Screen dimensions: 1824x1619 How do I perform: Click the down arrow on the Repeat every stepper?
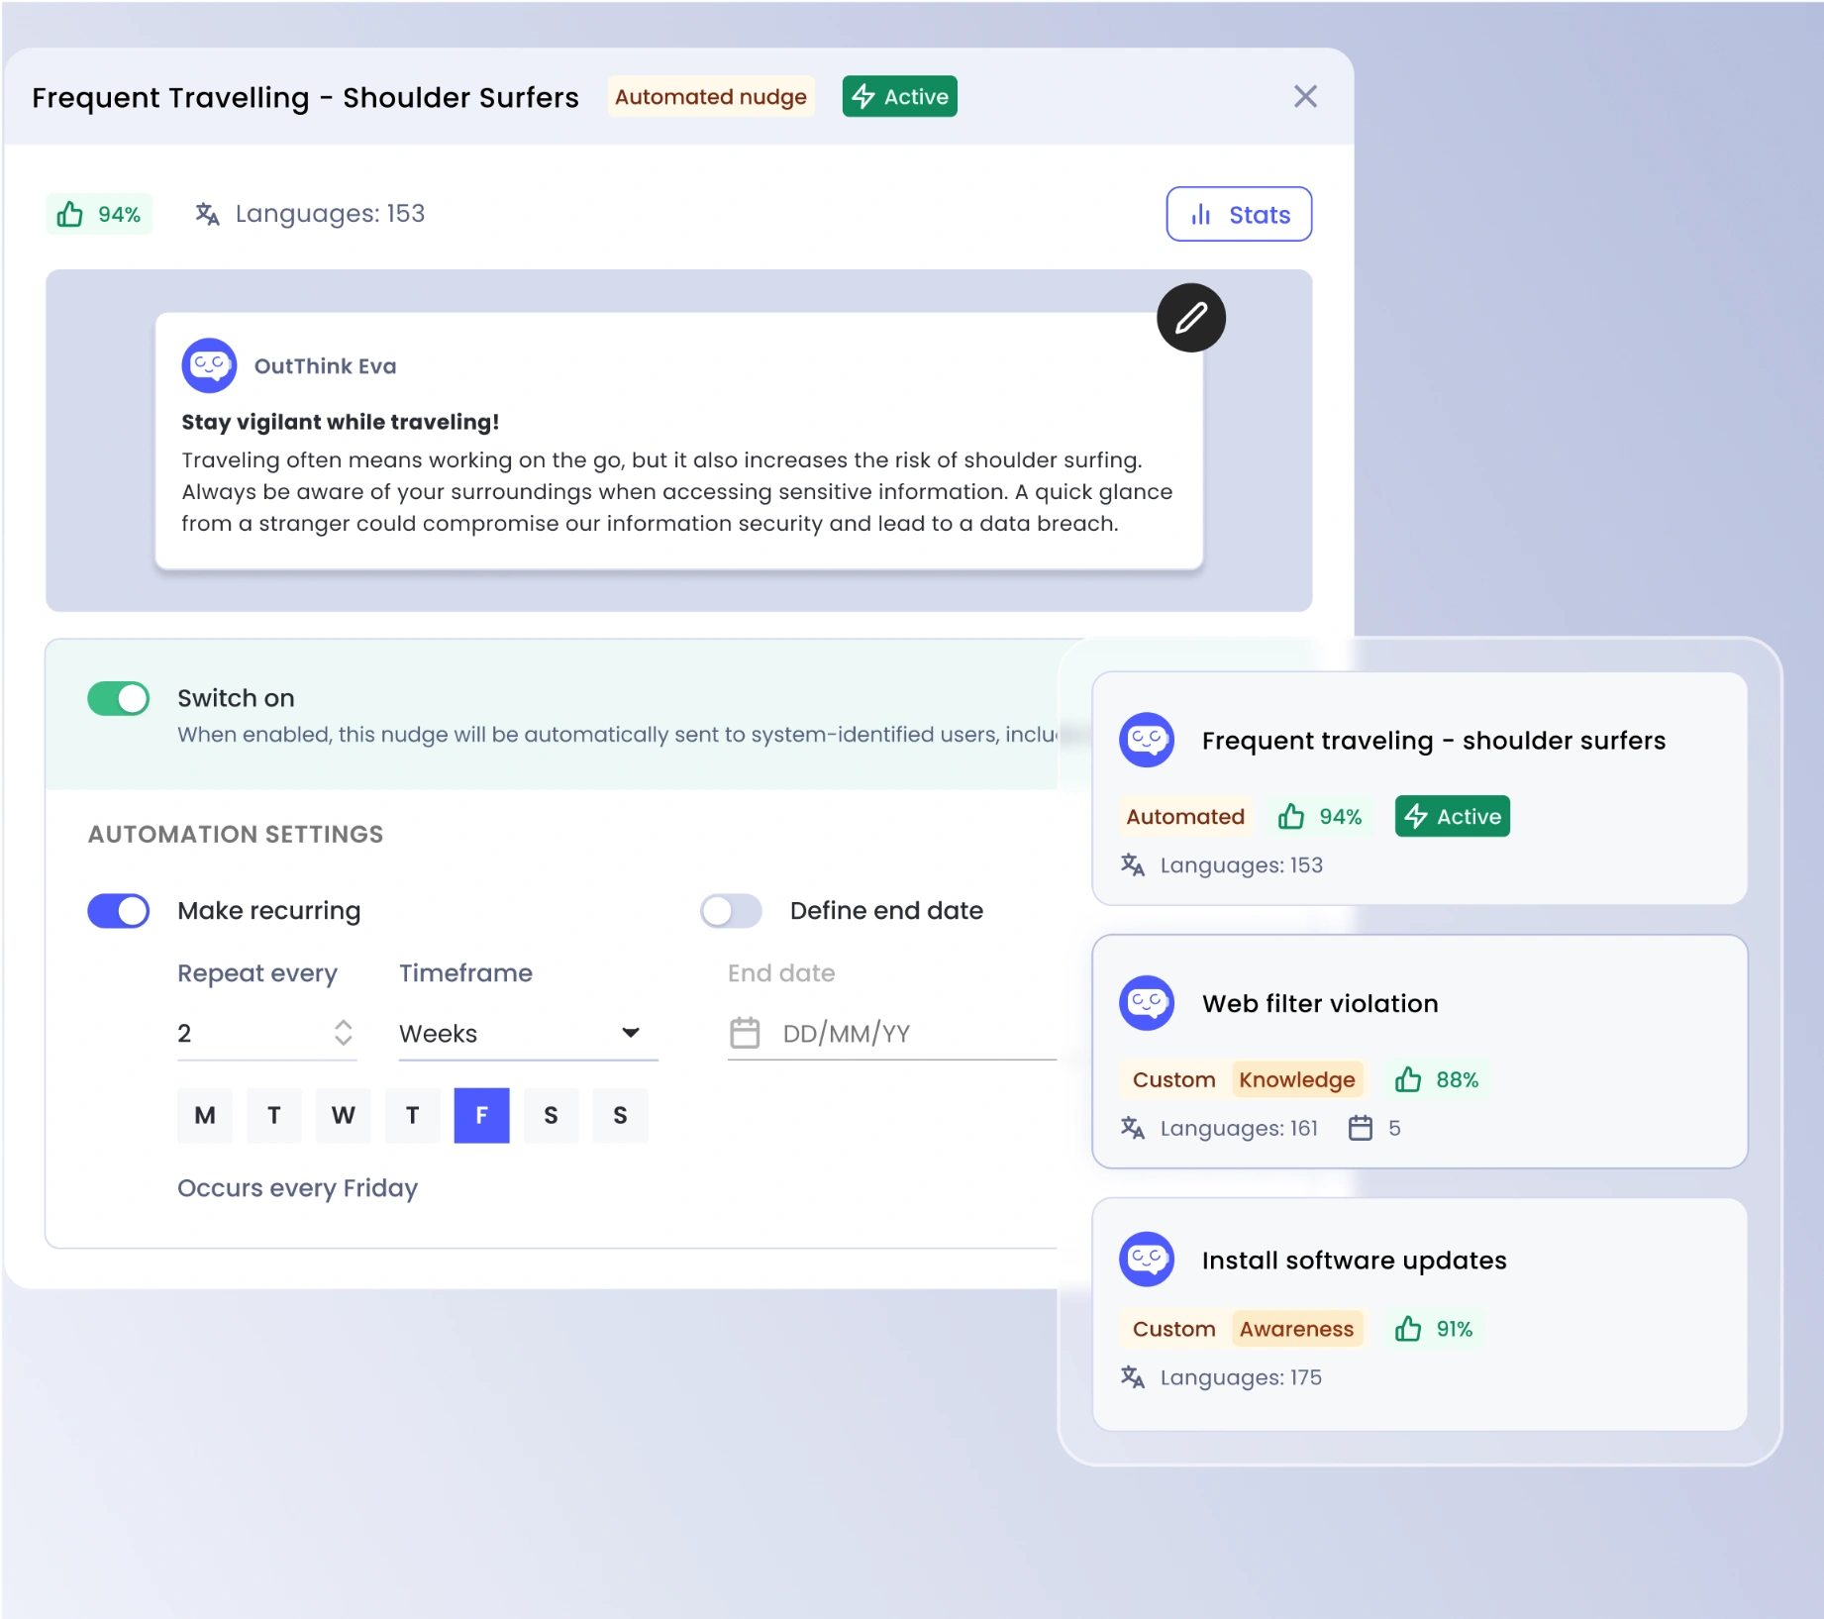[343, 1042]
